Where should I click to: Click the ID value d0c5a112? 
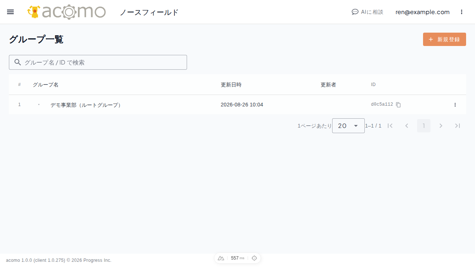382,105
